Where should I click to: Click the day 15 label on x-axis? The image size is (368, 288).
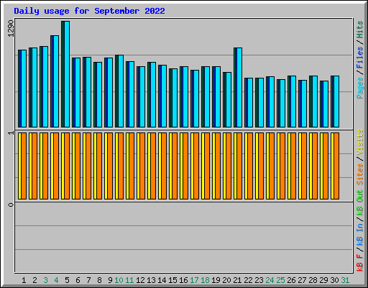pos(172,280)
